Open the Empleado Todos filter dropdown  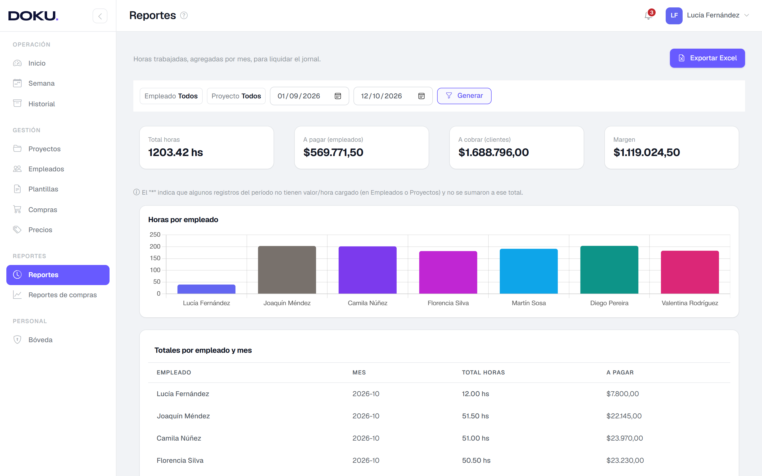coord(171,96)
